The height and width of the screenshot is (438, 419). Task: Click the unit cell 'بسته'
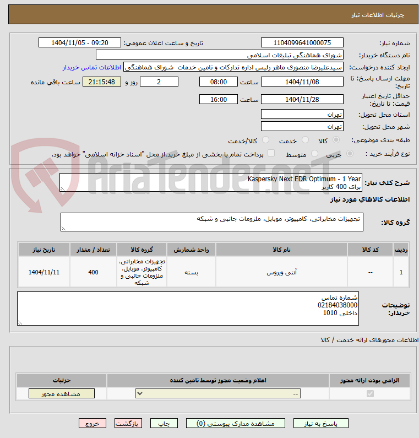pyautogui.click(x=191, y=272)
